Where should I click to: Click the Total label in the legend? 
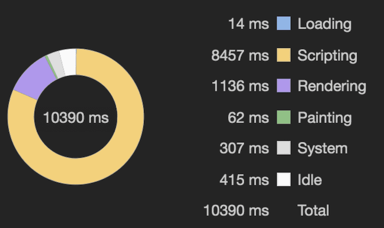(x=313, y=210)
